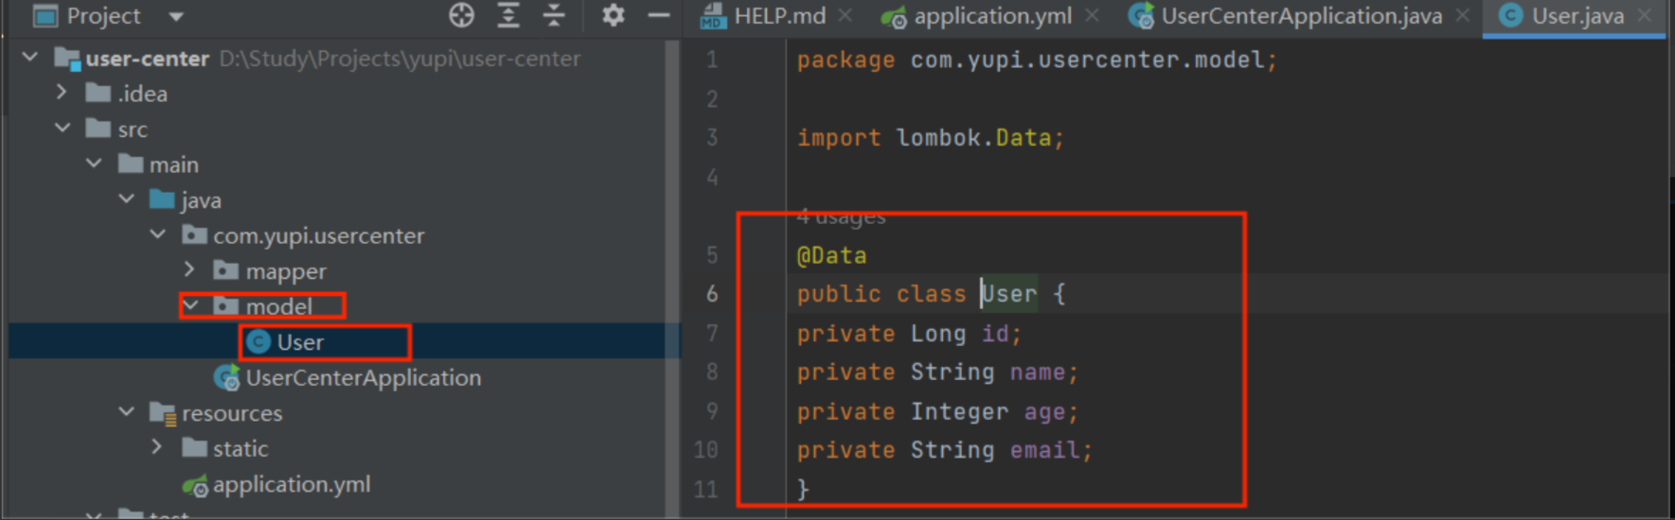The height and width of the screenshot is (520, 1675).
Task: Click the locate/select opened file crosshair icon
Action: (461, 15)
